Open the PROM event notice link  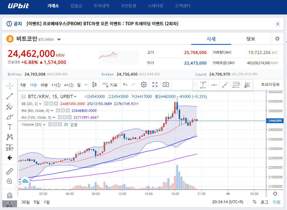[x=102, y=24]
